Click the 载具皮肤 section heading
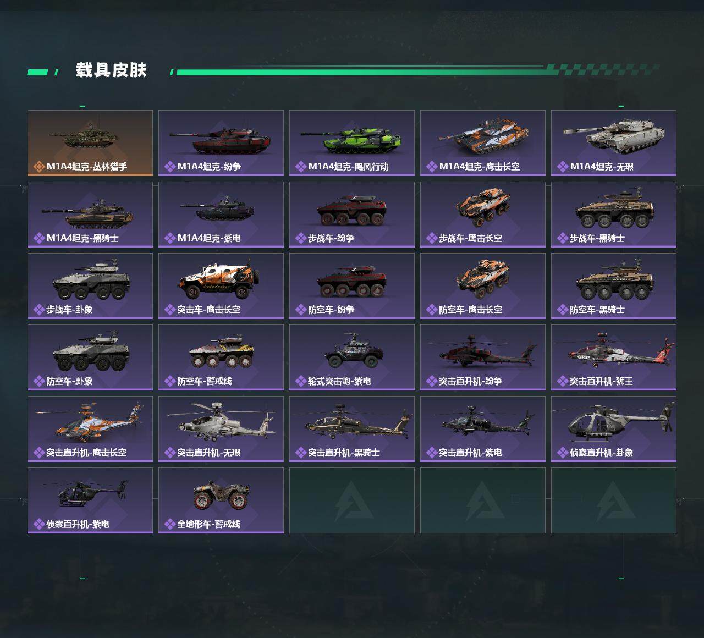 coord(111,70)
